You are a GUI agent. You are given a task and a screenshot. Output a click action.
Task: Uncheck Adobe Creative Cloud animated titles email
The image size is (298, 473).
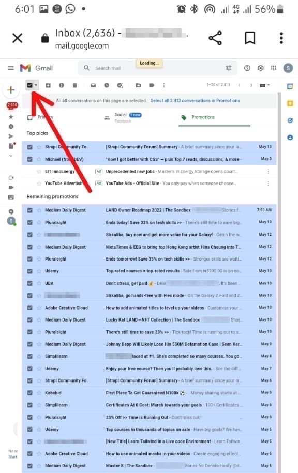click(x=29, y=308)
